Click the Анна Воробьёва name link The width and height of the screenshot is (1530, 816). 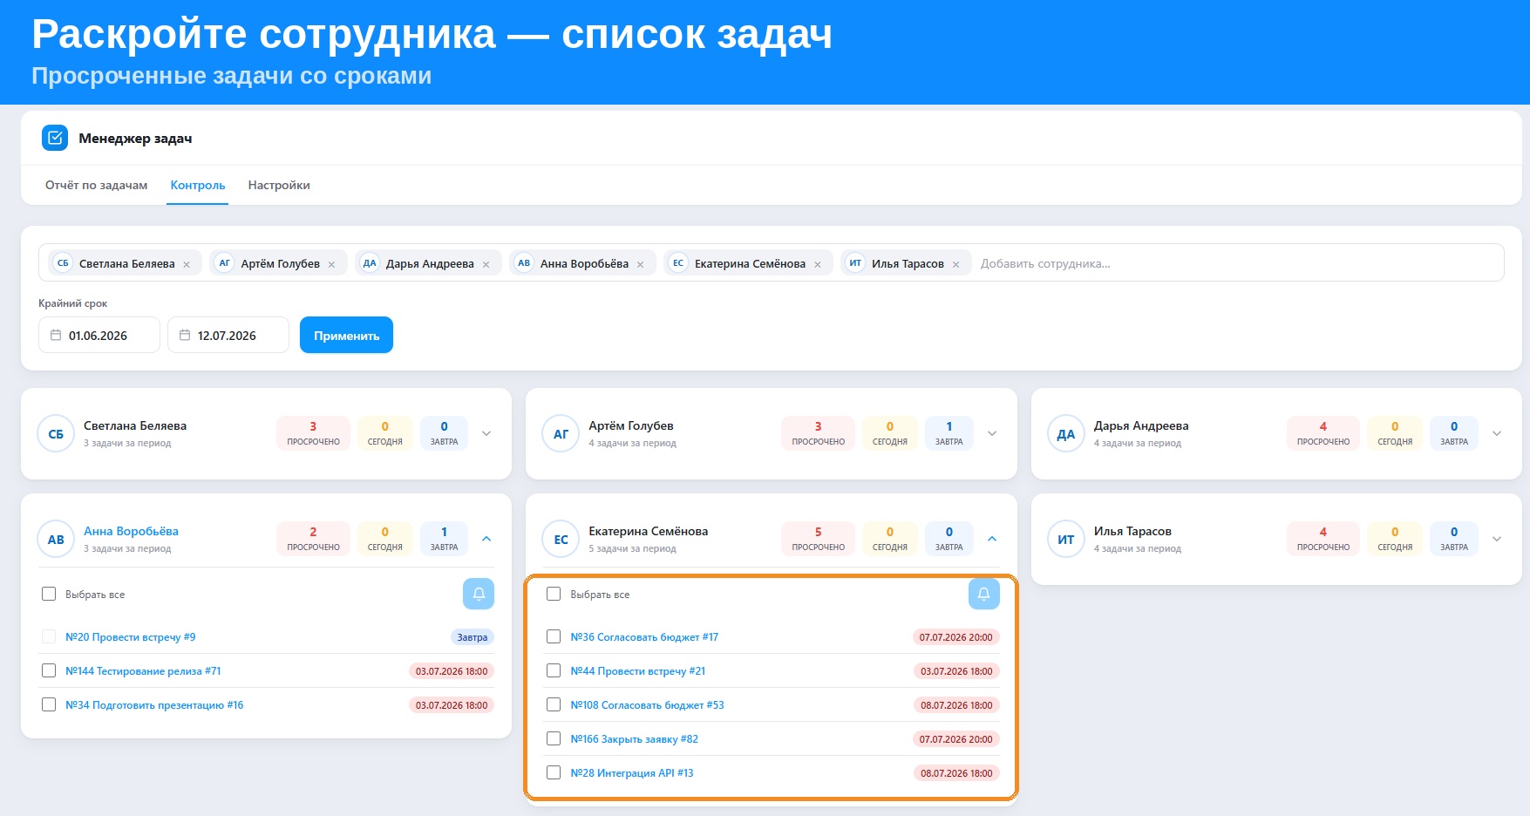click(131, 531)
